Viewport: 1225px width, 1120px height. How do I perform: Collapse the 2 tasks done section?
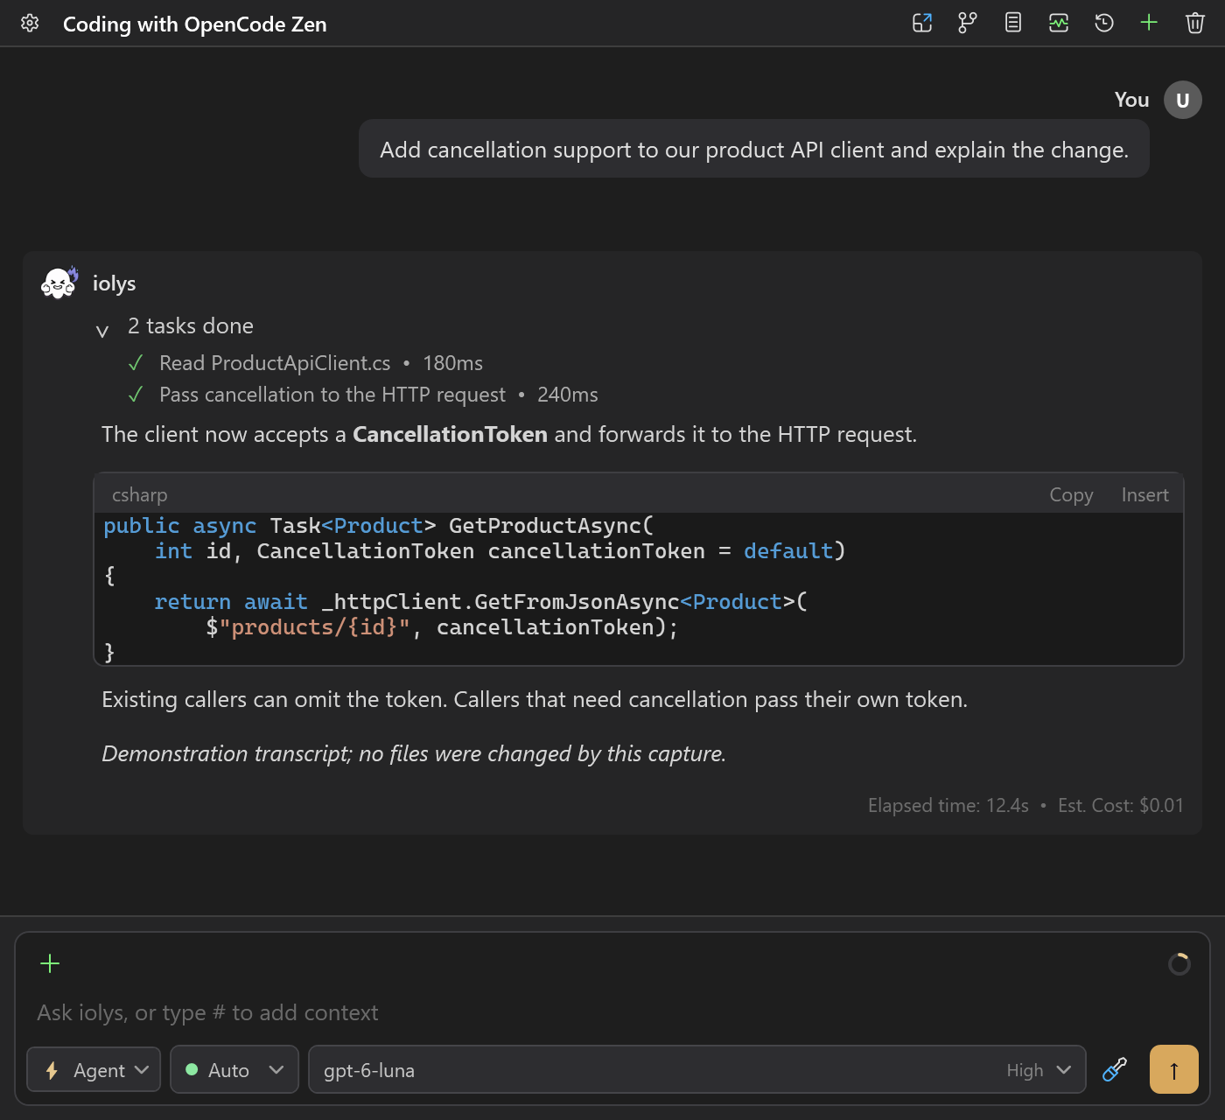[x=102, y=331]
